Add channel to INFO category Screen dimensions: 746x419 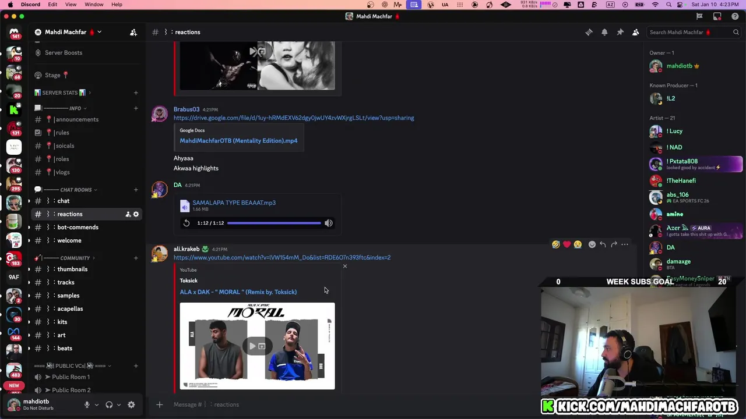136,108
